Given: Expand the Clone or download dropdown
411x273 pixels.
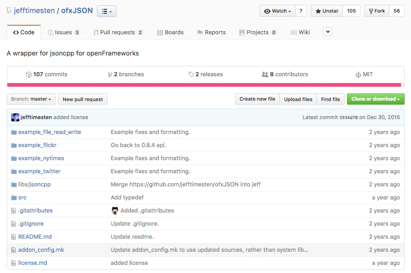Looking at the screenshot, I should [x=376, y=99].
